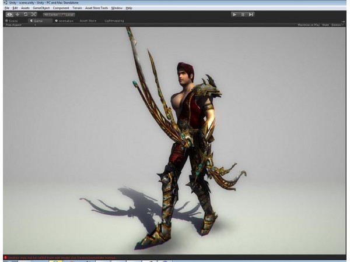The height and width of the screenshot is (262, 350).
Task: Pause the game preview
Action: click(243, 15)
